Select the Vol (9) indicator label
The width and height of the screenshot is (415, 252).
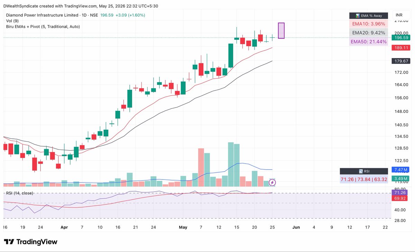(x=12, y=21)
